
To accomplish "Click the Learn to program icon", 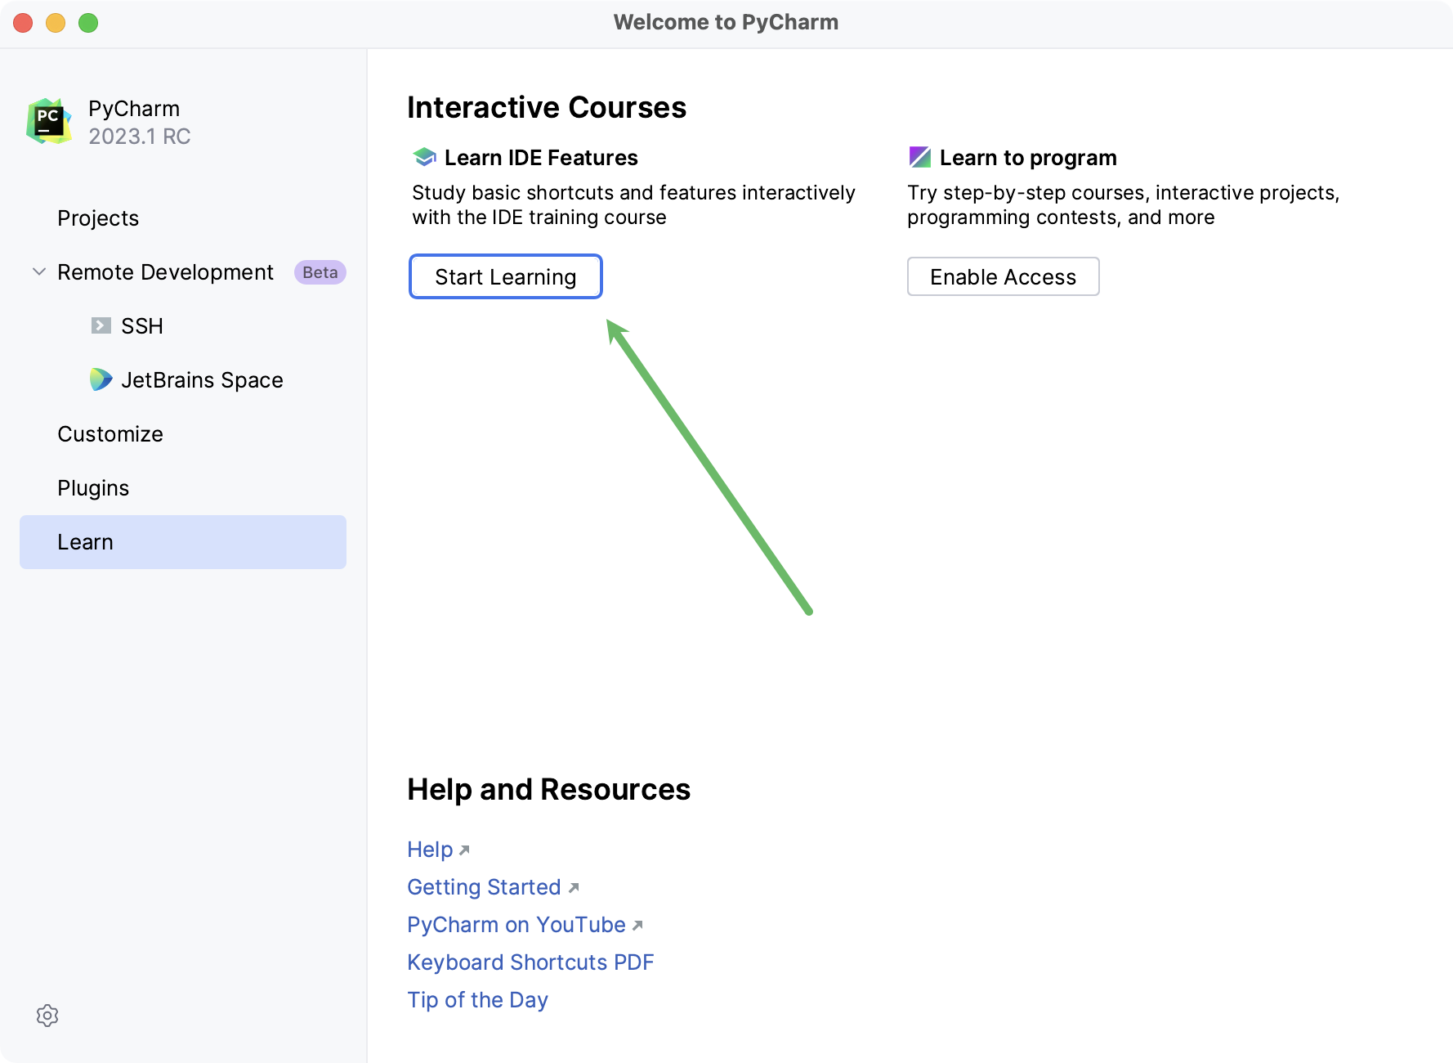I will pos(921,156).
